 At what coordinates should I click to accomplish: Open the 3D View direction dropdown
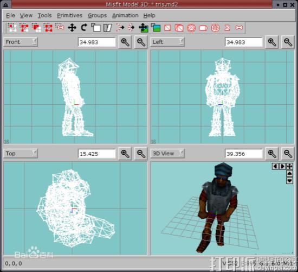pos(167,153)
